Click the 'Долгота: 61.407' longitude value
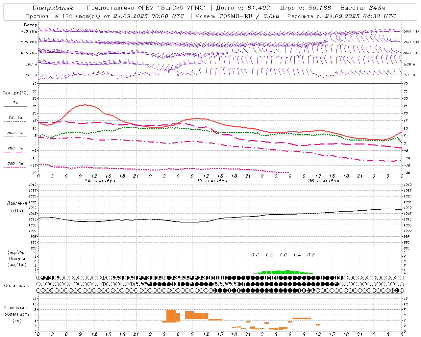The width and height of the screenshot is (421, 337). pos(243,8)
